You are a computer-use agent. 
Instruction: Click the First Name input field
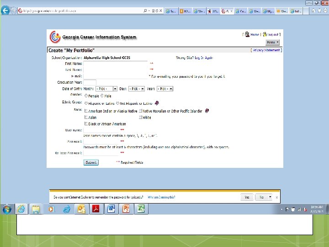[116, 64]
